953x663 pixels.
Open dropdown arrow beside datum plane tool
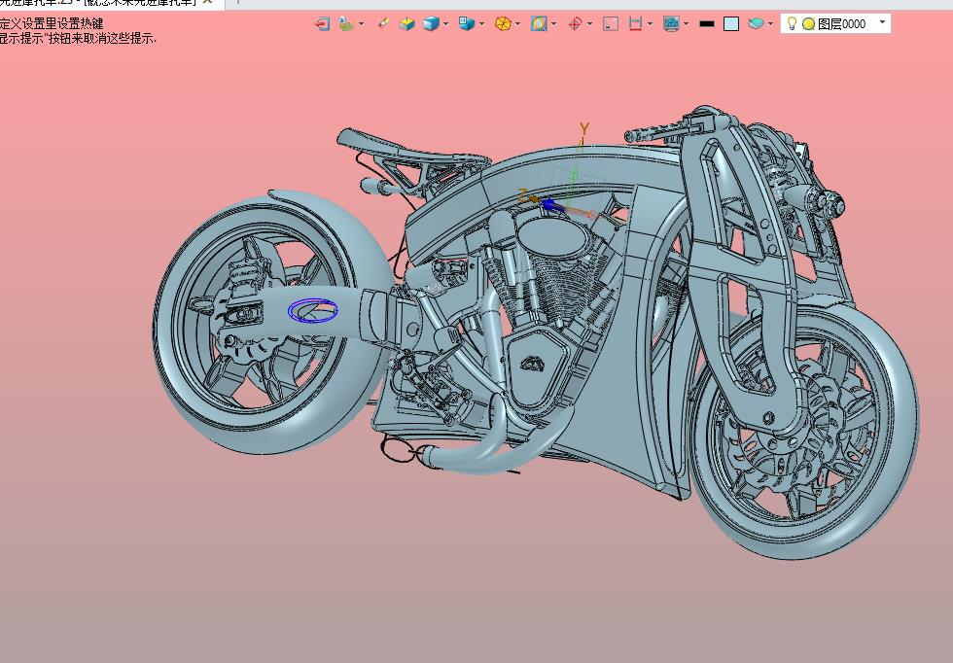tap(361, 24)
